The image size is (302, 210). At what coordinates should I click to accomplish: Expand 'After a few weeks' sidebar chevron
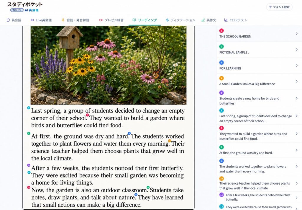(297, 198)
